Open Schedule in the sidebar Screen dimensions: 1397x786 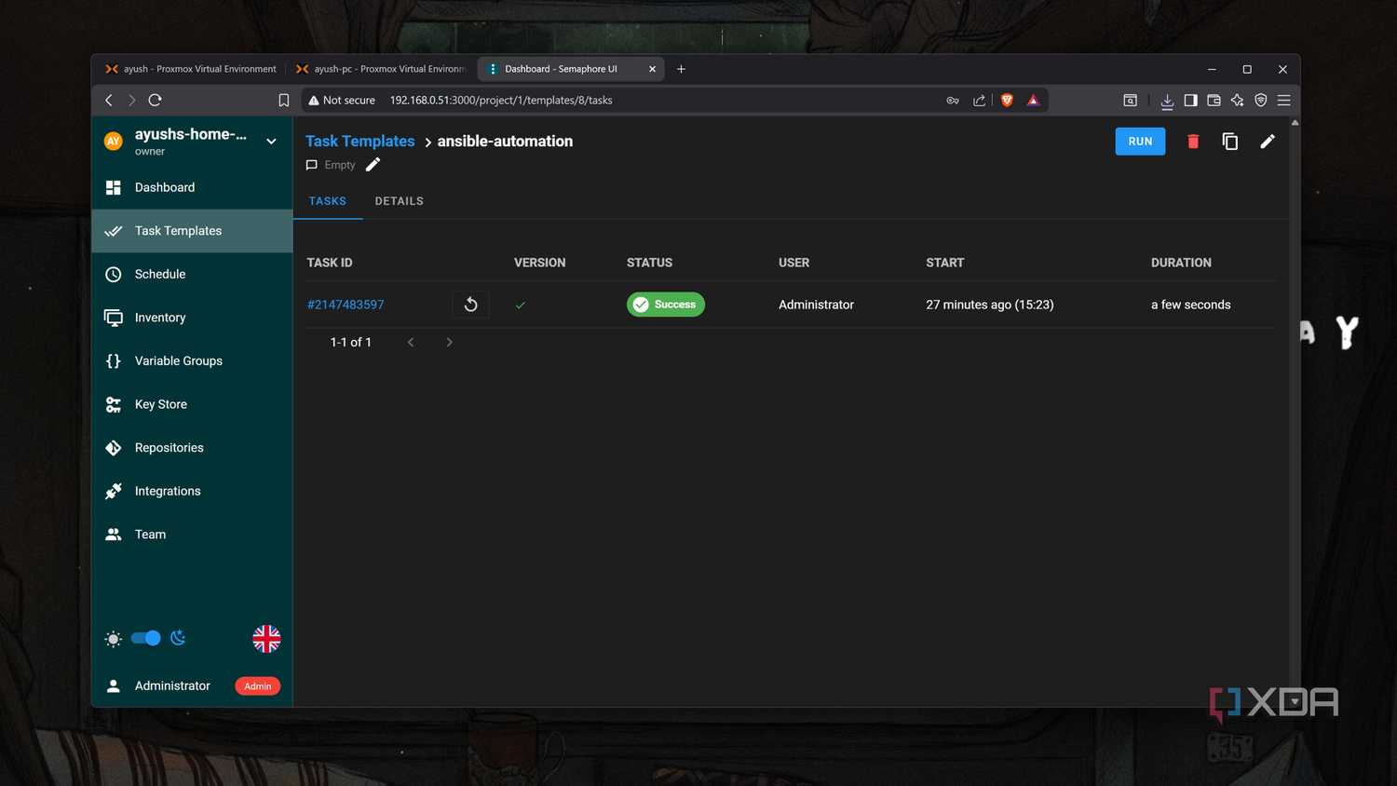point(192,274)
